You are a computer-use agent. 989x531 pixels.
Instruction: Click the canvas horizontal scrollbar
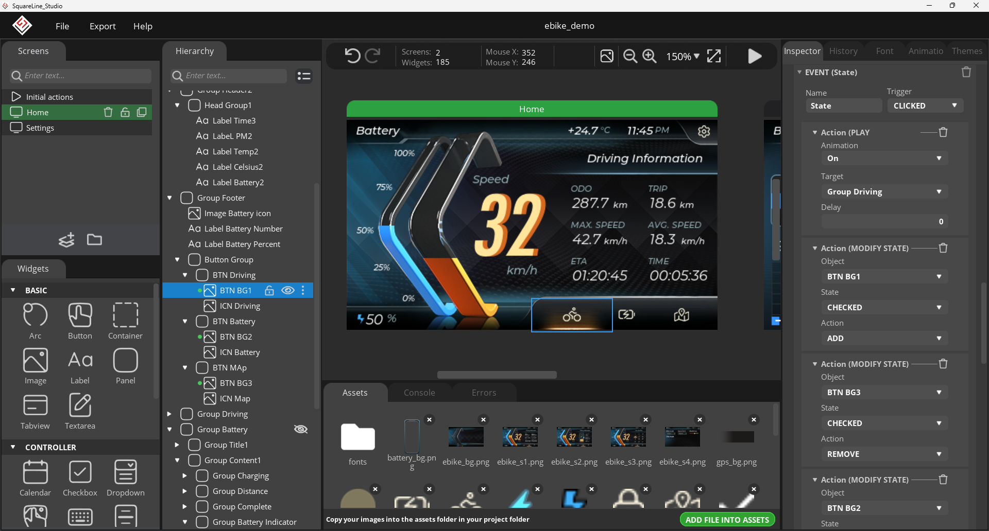[x=497, y=375]
